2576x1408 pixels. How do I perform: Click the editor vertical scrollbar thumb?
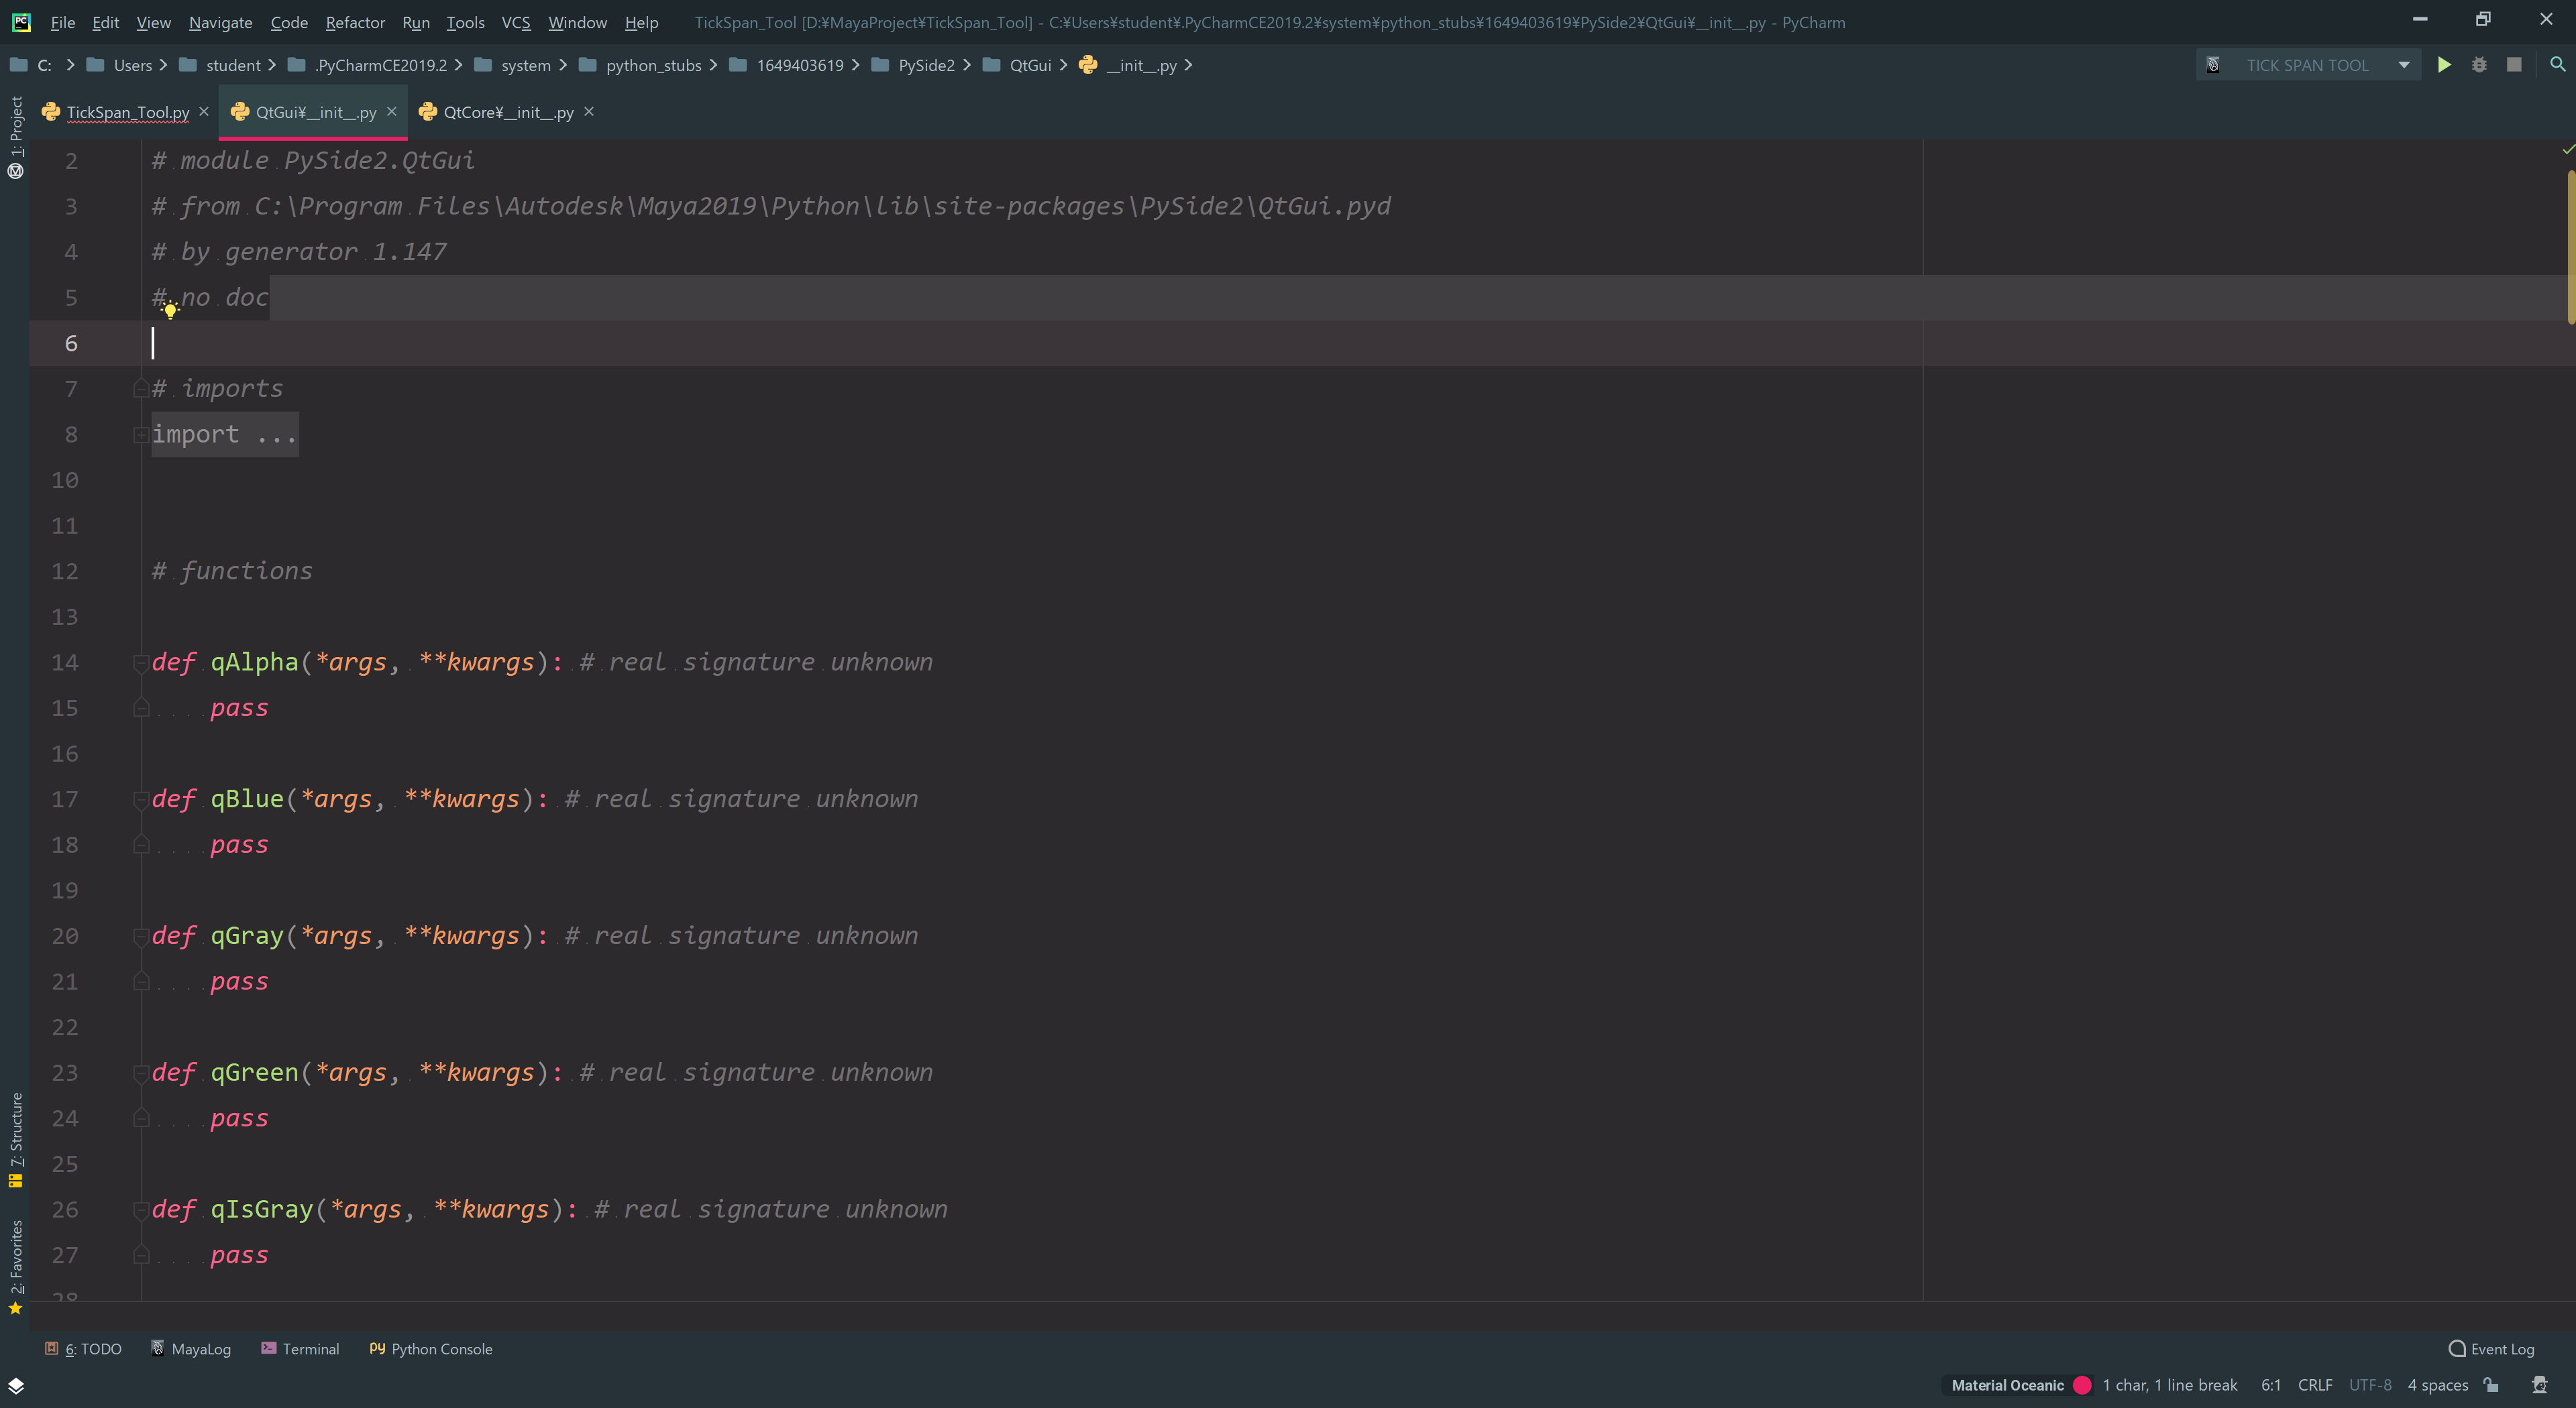pos(2570,247)
